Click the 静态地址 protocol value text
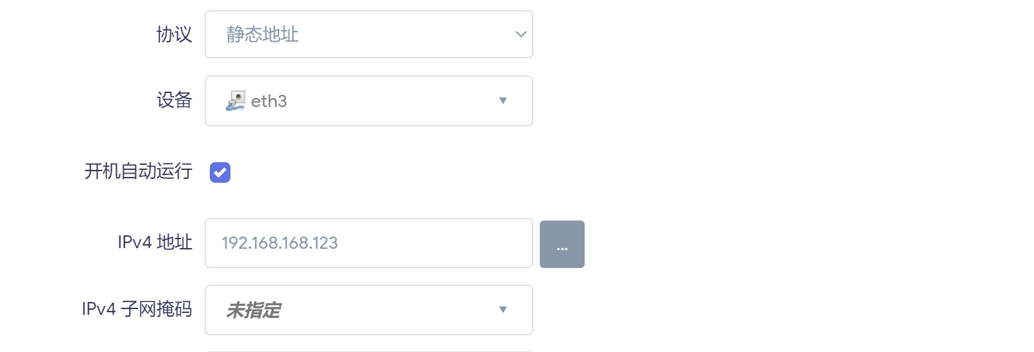This screenshot has height=352, width=1034. click(x=262, y=35)
